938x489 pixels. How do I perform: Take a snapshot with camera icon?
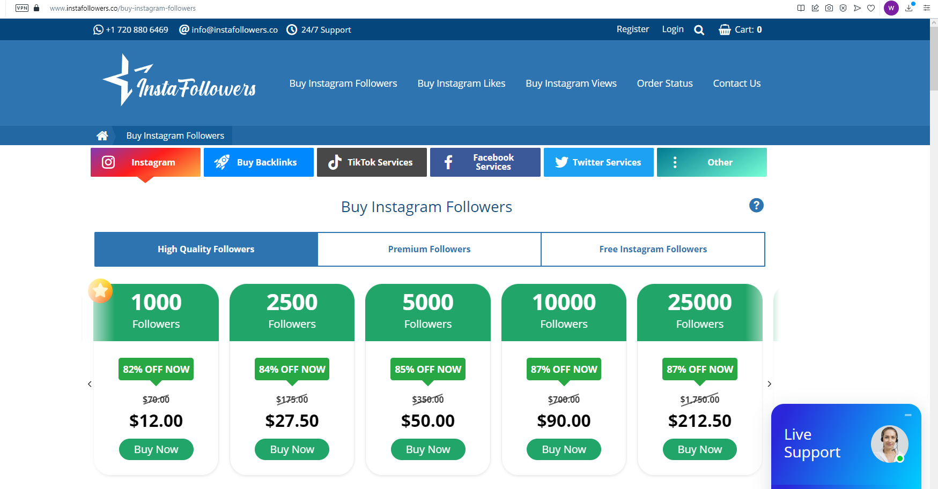point(829,8)
